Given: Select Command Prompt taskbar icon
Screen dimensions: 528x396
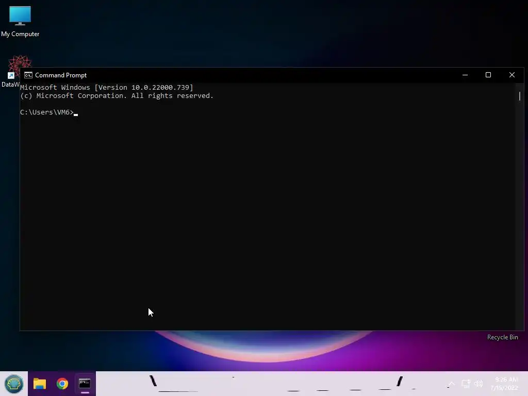Looking at the screenshot, I should [85, 384].
